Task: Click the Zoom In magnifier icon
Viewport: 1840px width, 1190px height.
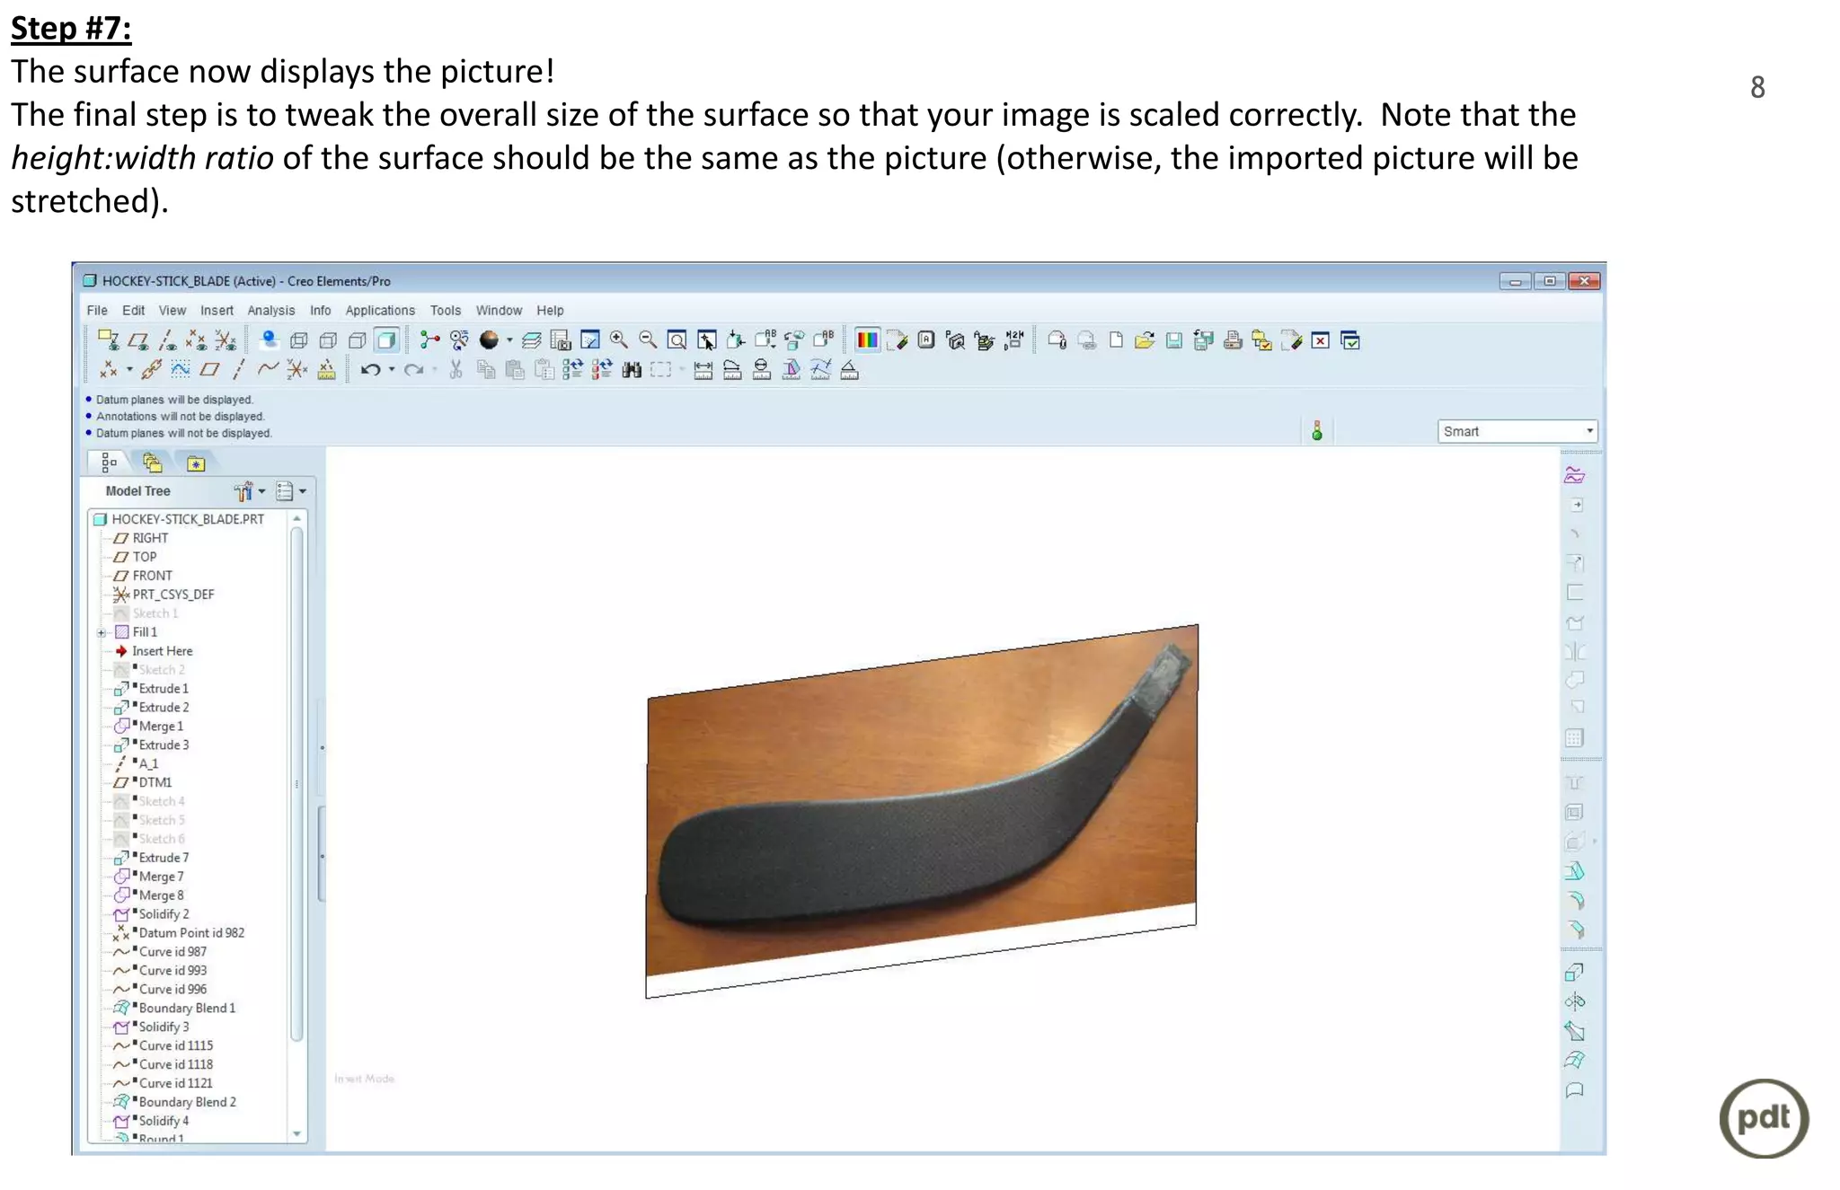Action: [x=618, y=339]
